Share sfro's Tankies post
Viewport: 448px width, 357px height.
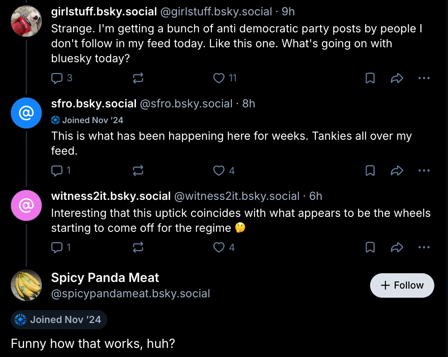(397, 170)
